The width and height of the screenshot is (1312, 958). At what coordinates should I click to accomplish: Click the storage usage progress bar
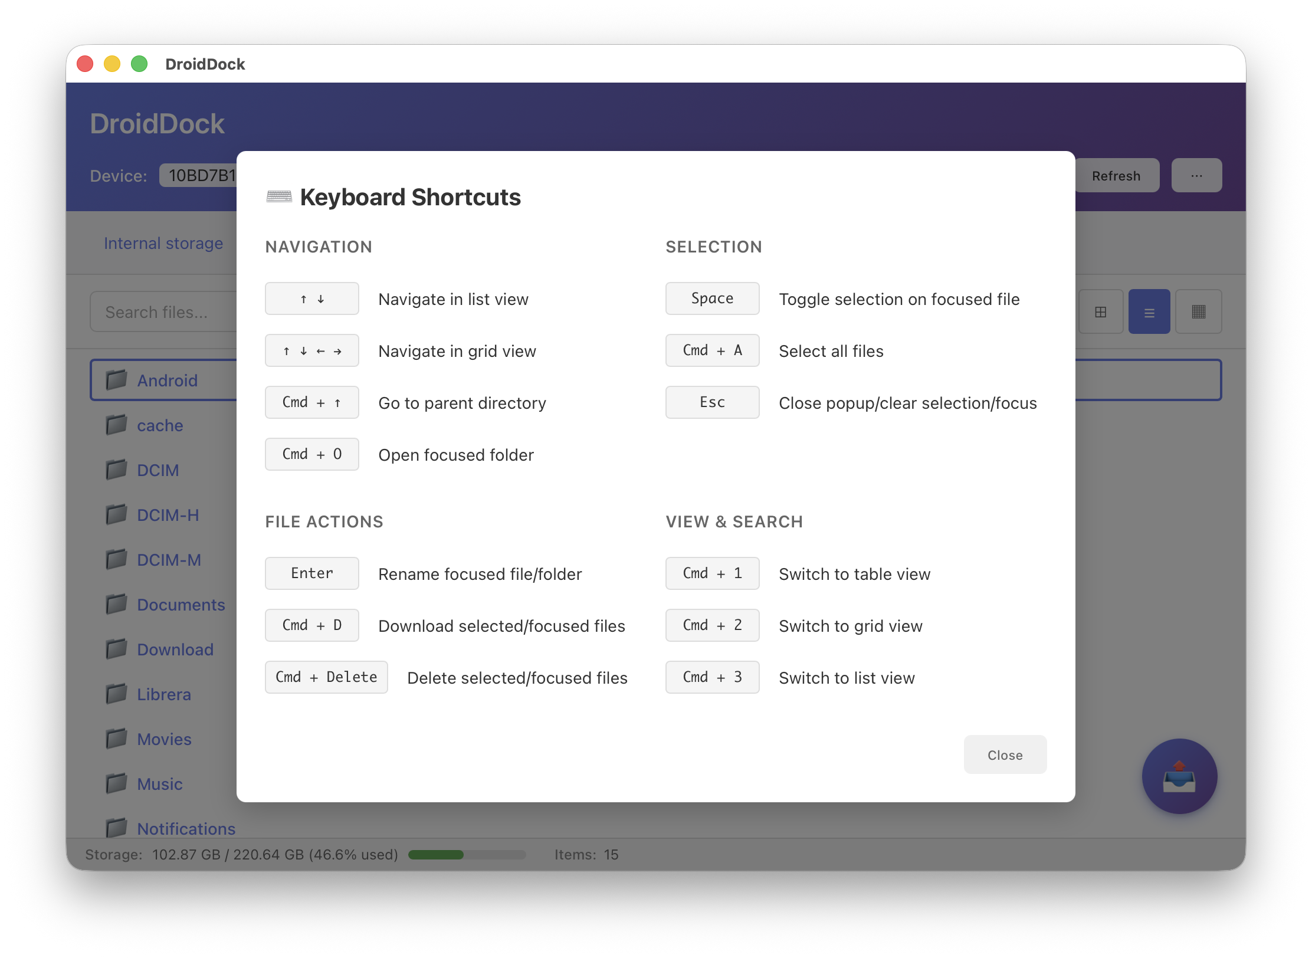(467, 854)
